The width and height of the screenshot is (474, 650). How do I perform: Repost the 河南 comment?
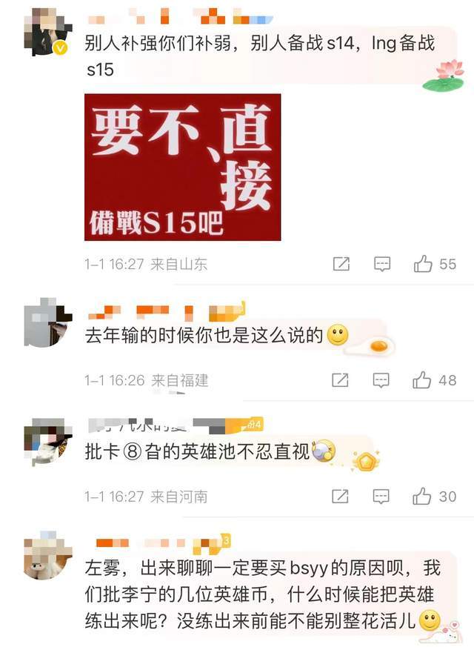(x=340, y=496)
